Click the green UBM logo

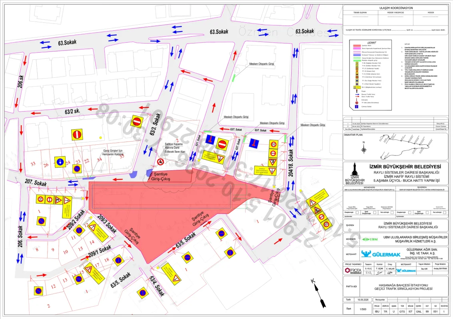tap(370, 239)
